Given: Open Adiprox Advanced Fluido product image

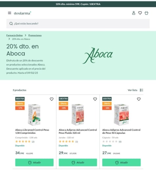Looking at the screenshot, I should (x=78, y=114).
